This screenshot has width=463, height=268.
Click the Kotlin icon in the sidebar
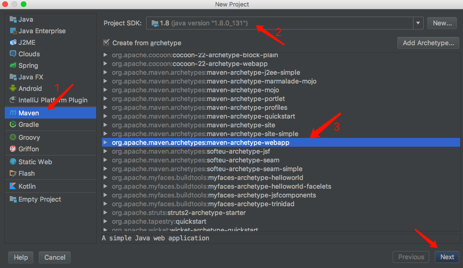point(13,186)
